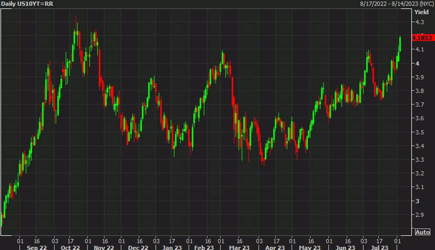435x250 pixels.
Task: Click the Oct 22 month label
Action: (70, 247)
